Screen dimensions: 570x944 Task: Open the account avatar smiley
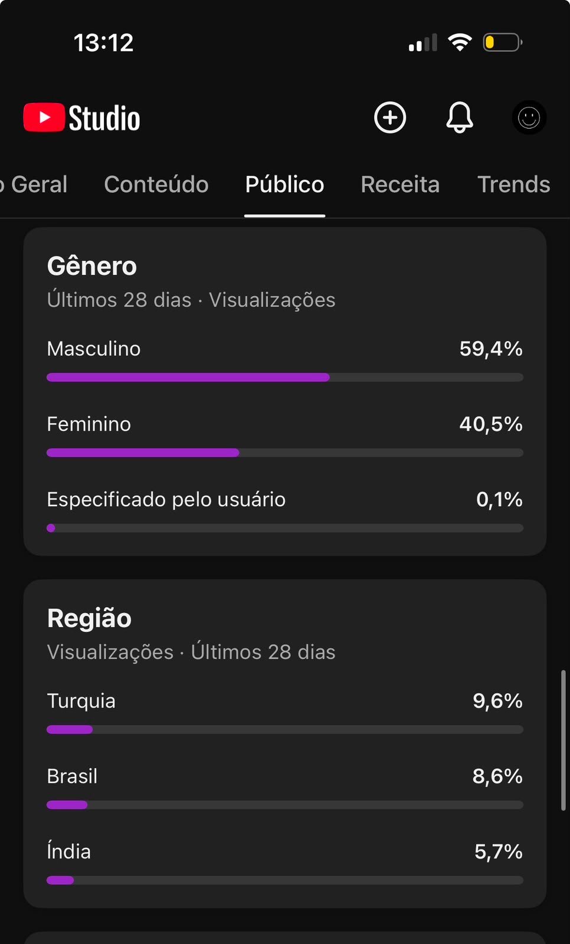pyautogui.click(x=529, y=117)
